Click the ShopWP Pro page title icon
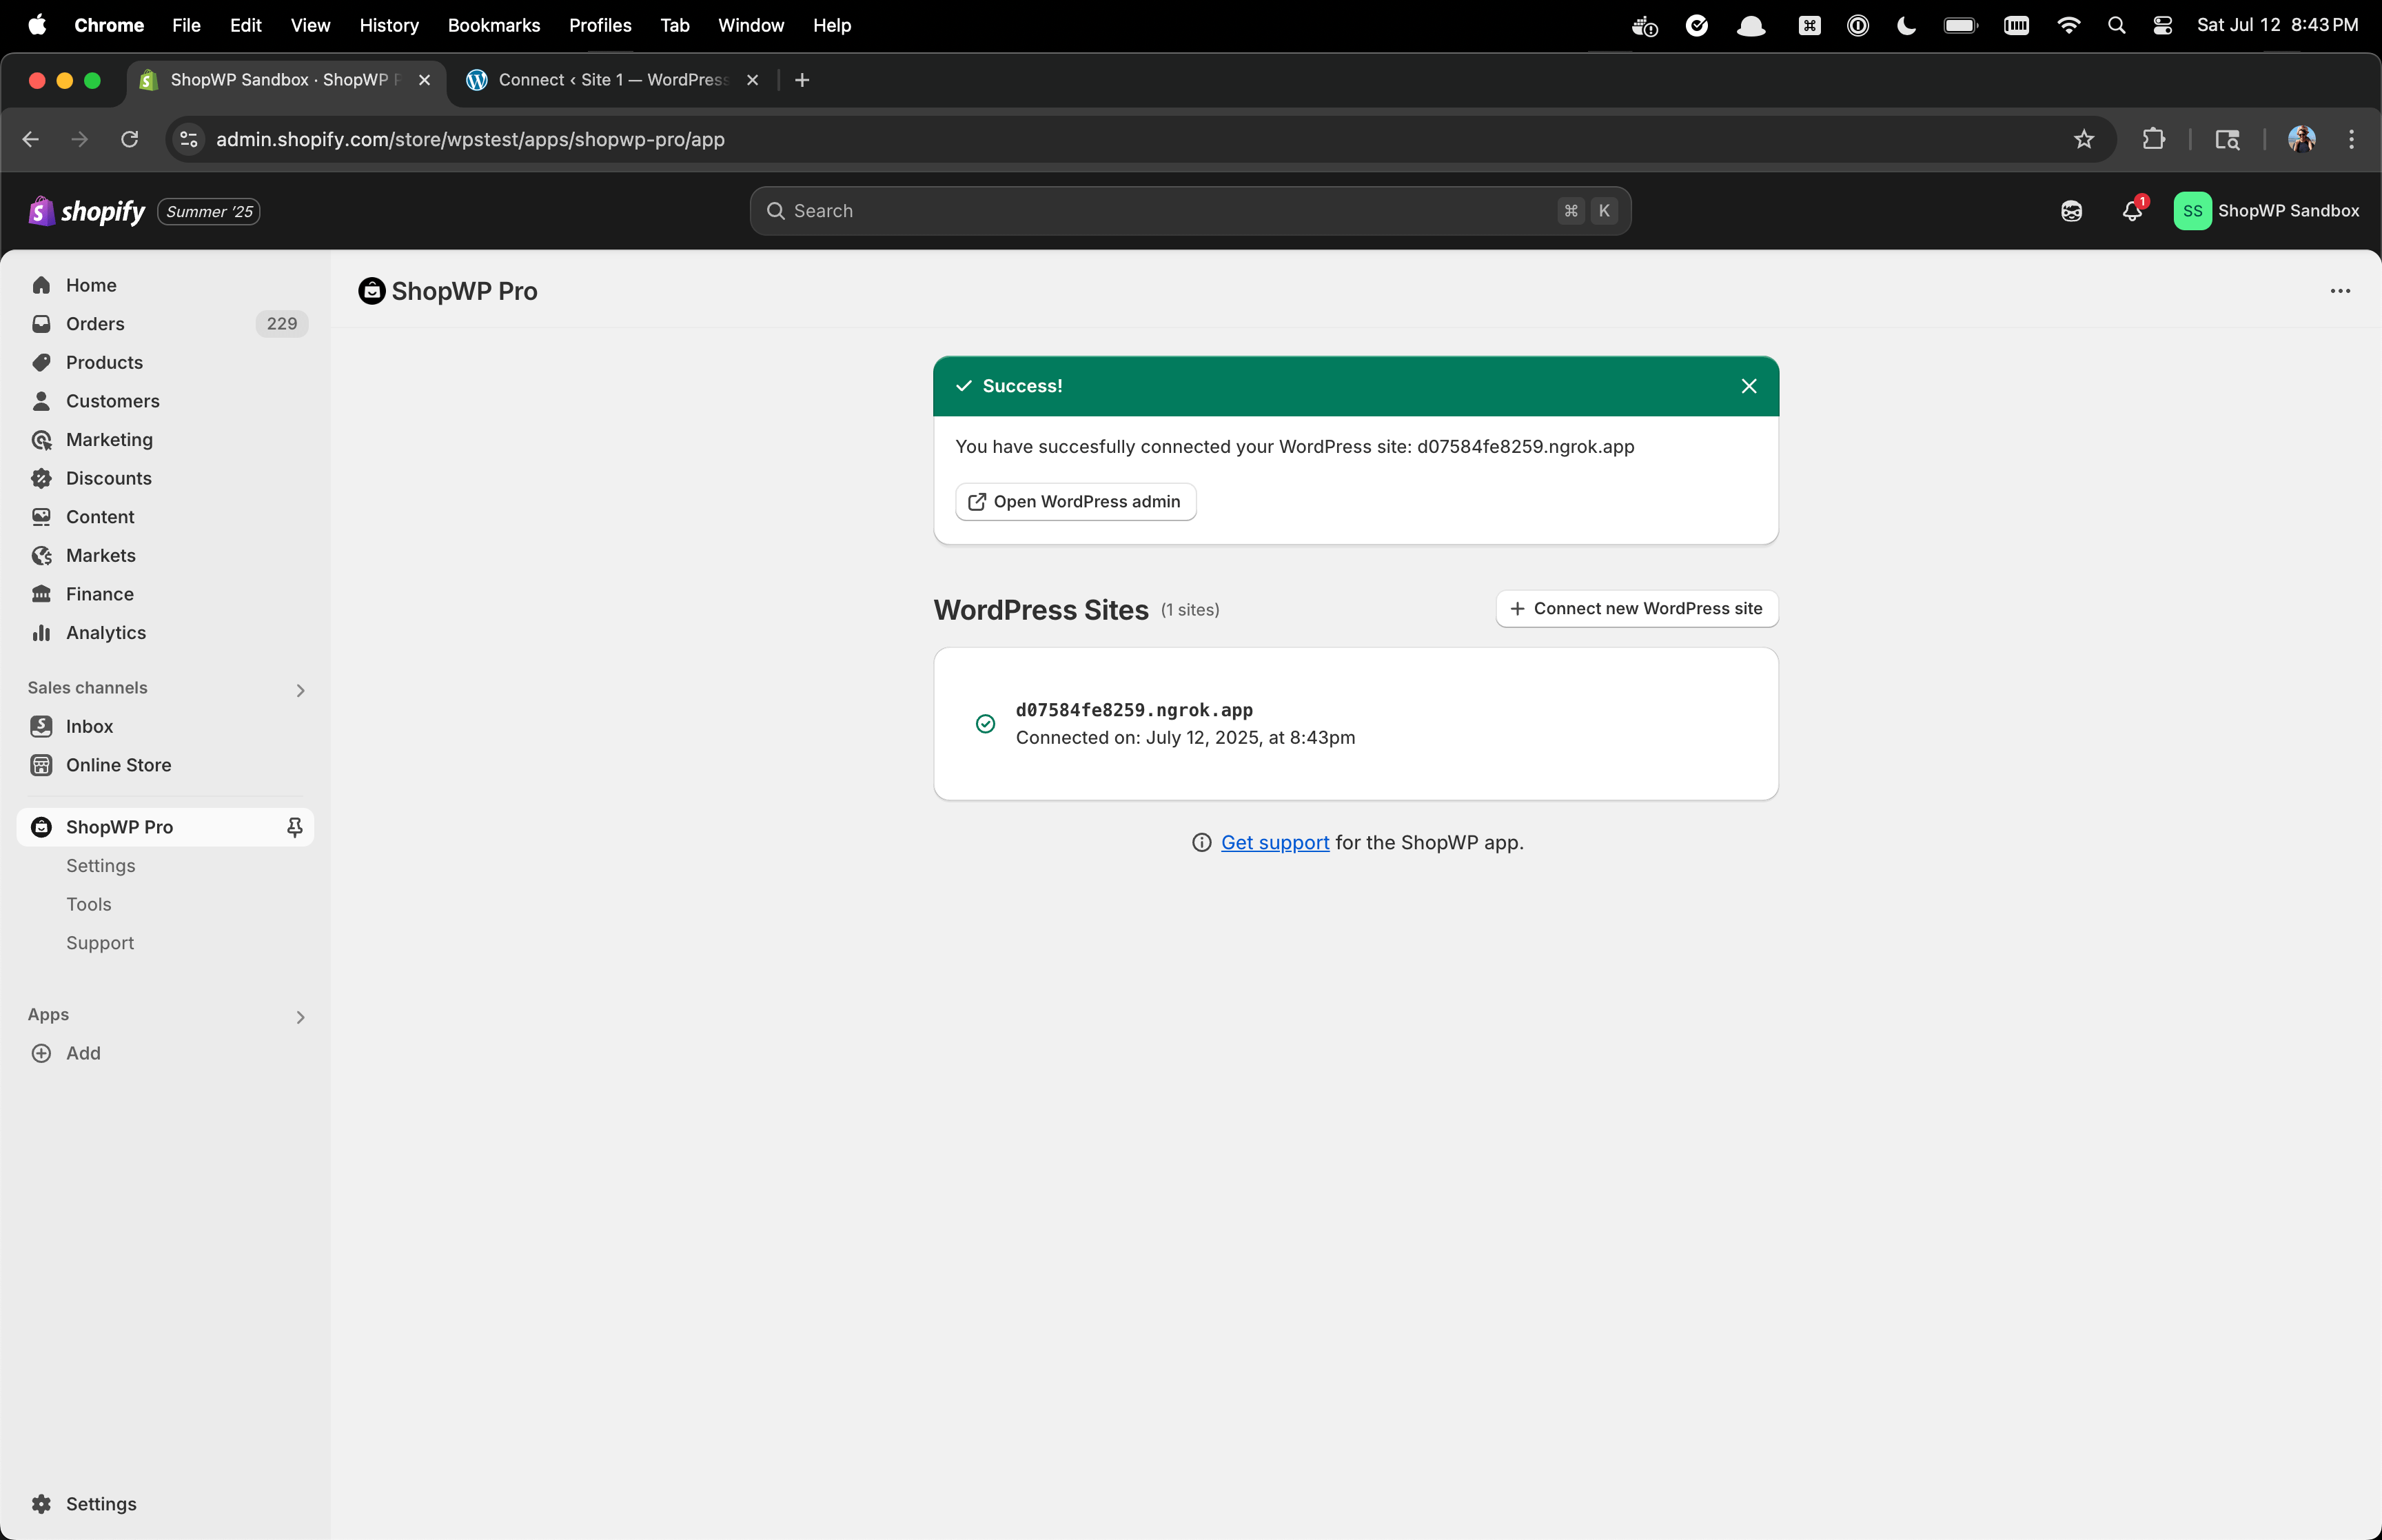 point(372,291)
